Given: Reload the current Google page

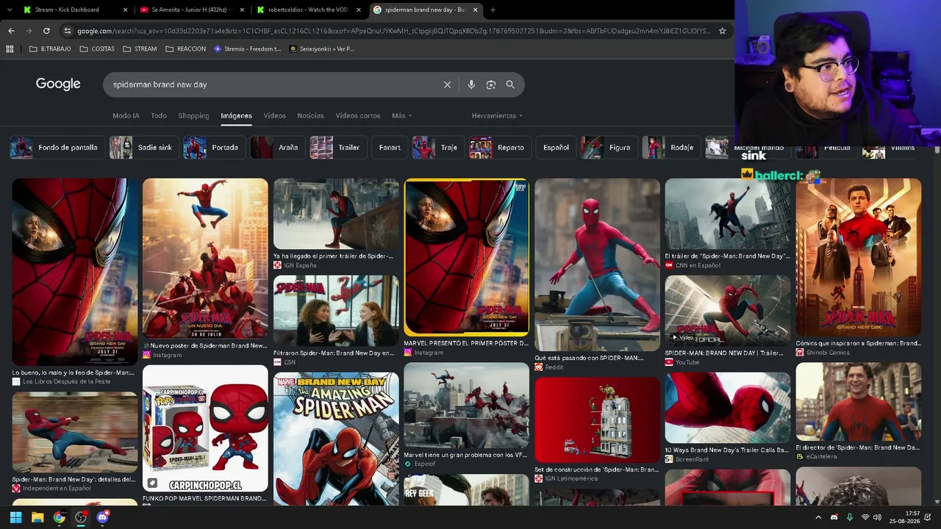Looking at the screenshot, I should tap(46, 31).
